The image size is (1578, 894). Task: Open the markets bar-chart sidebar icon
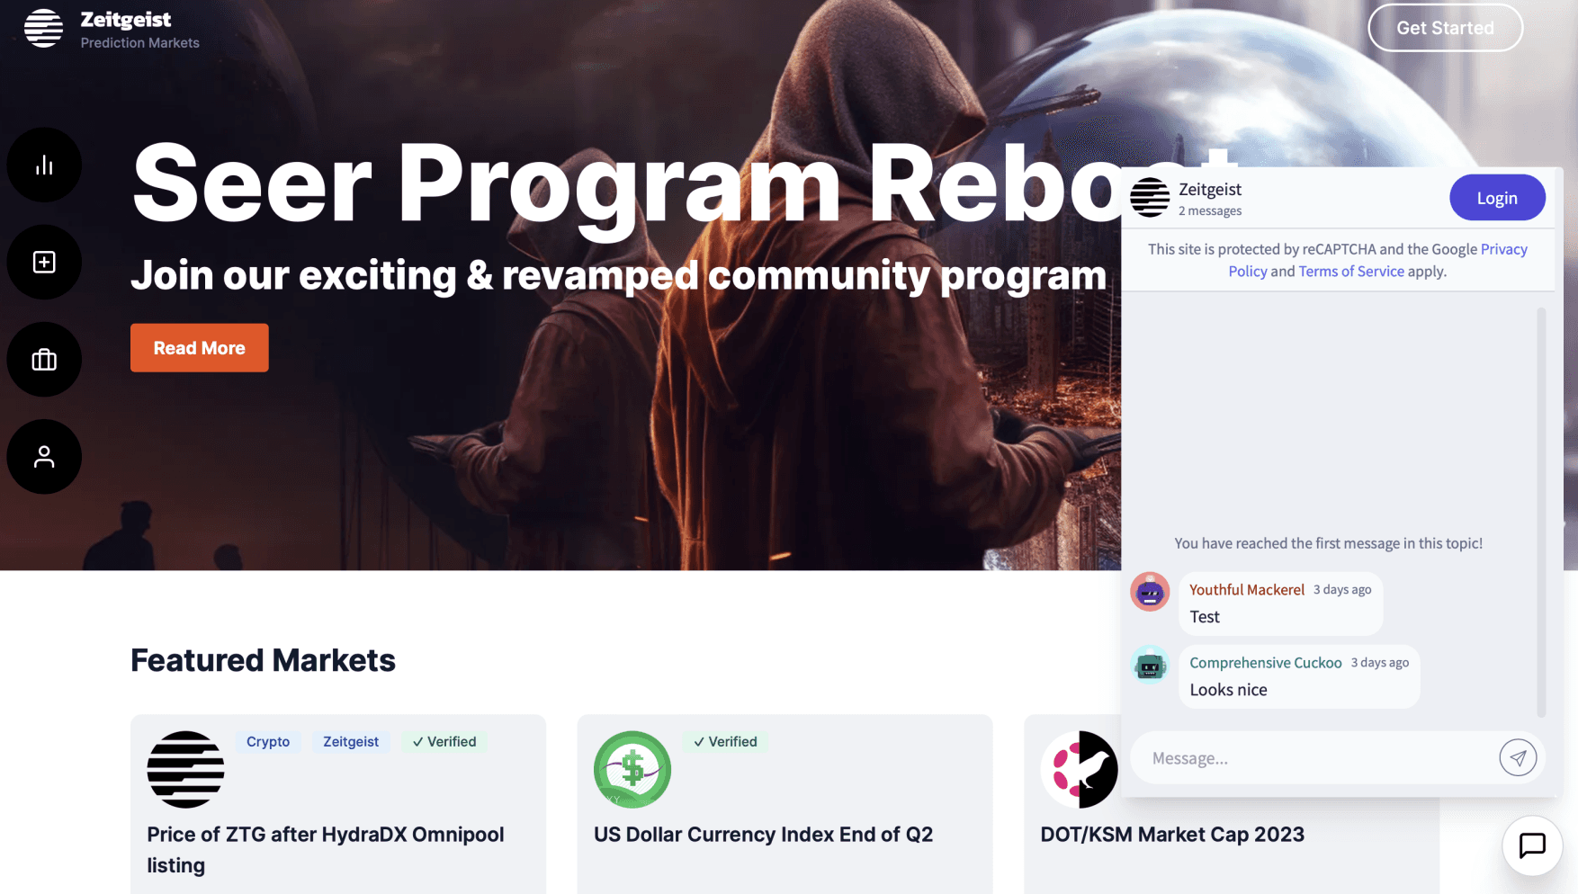click(44, 165)
